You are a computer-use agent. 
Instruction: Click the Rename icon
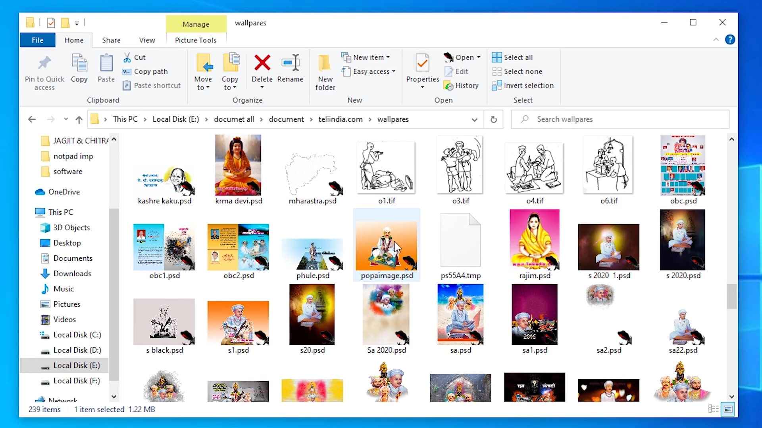click(290, 63)
